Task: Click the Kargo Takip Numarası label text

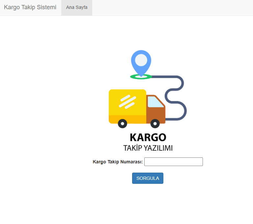Action: 118,162
